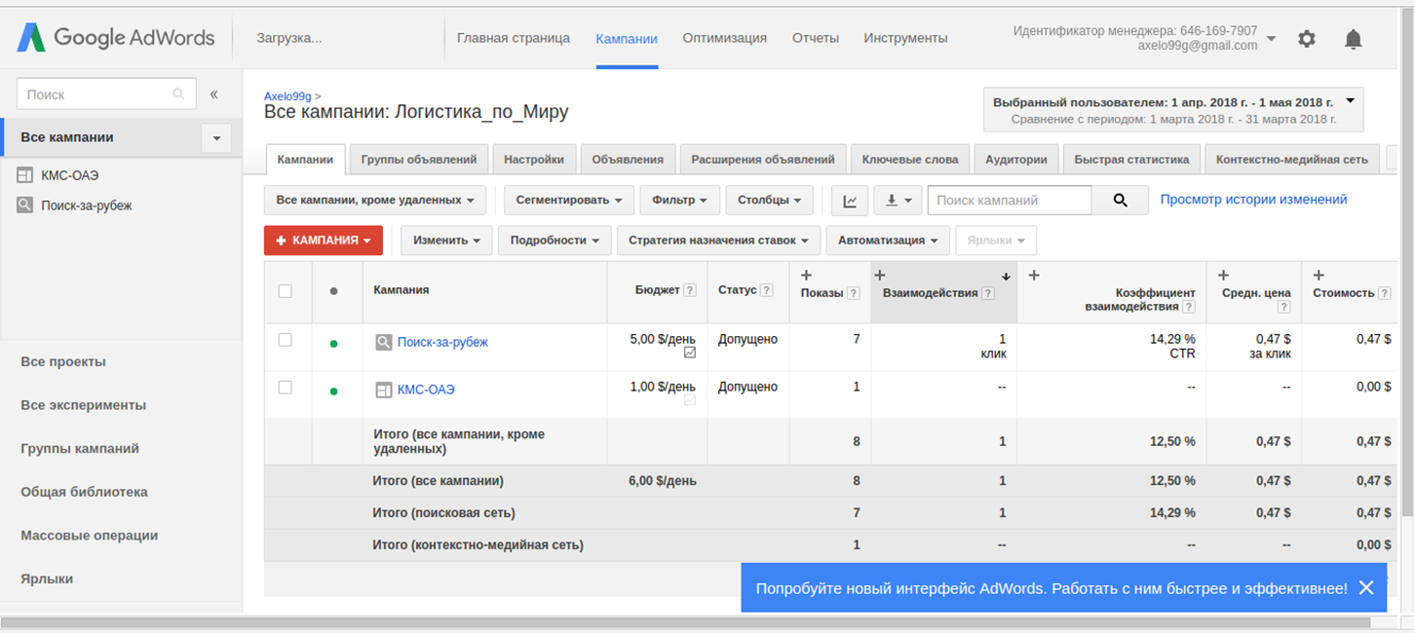Open the Сегментировать dropdown
Screen dimensions: 1414x633
[569, 201]
